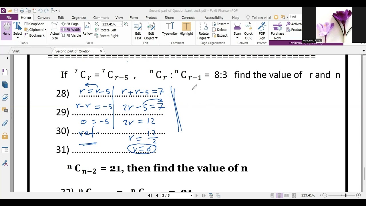Take a SnapShot of the page
The height and width of the screenshot is (206, 366).
[x=34, y=24]
